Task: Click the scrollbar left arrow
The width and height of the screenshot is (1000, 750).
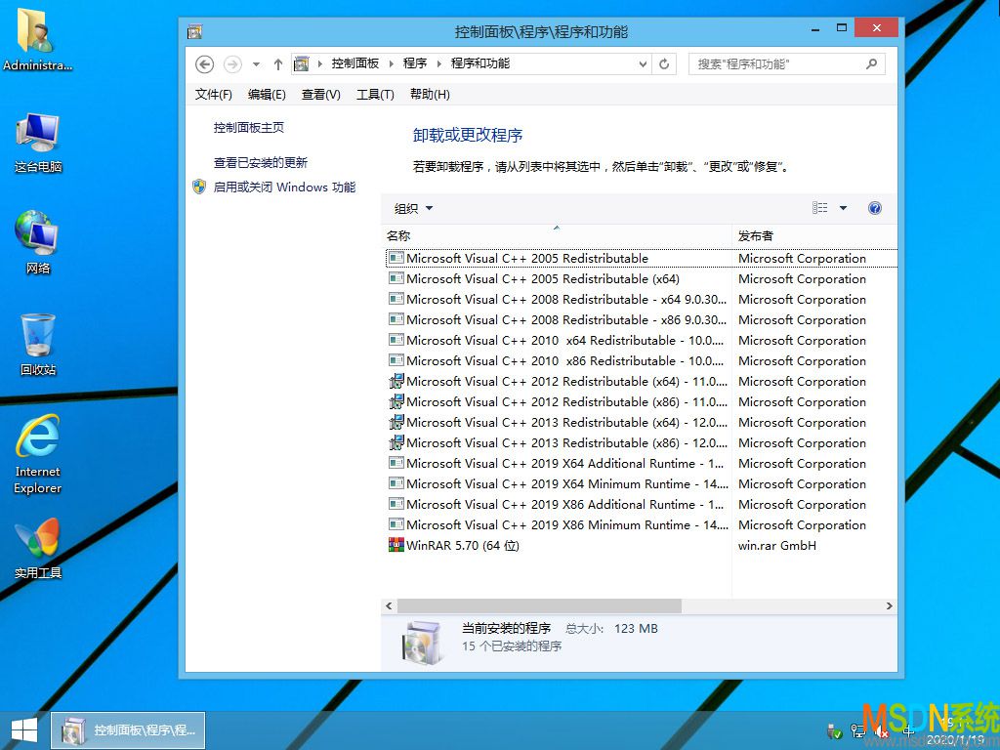Action: click(389, 605)
